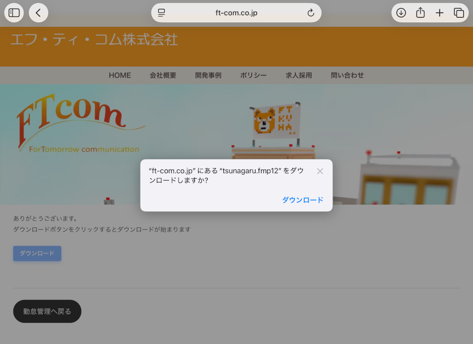Navigate to 求人採用 page
This screenshot has height=344, width=473.
pyautogui.click(x=299, y=75)
